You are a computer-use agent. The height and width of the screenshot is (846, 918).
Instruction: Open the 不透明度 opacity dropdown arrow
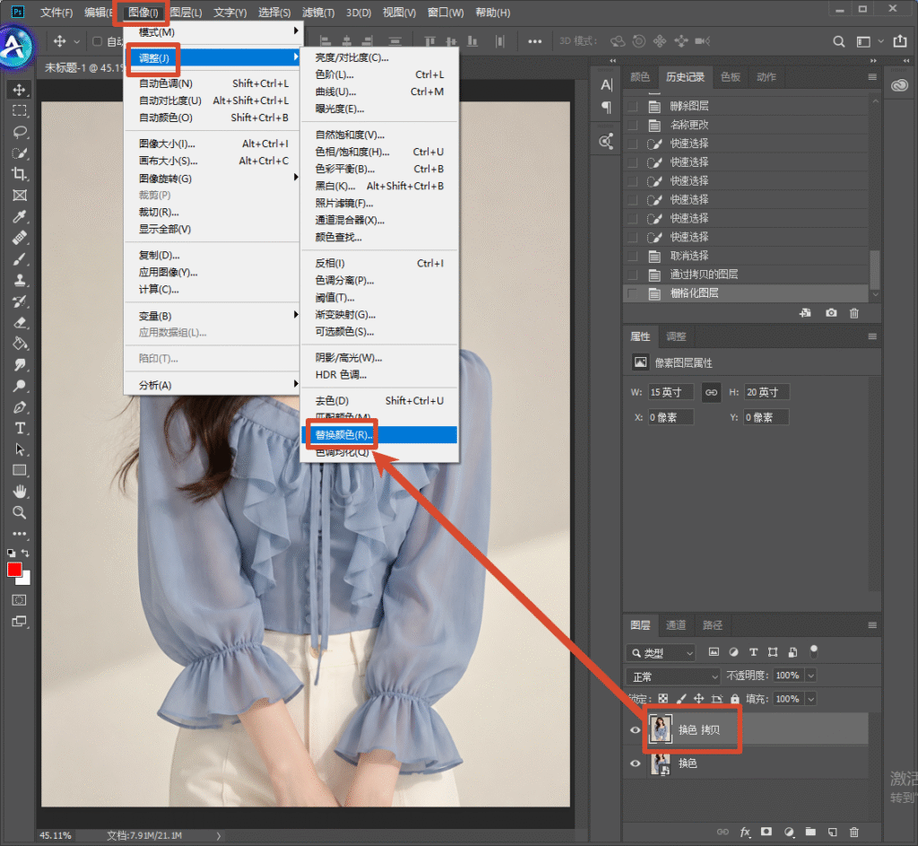tap(810, 676)
